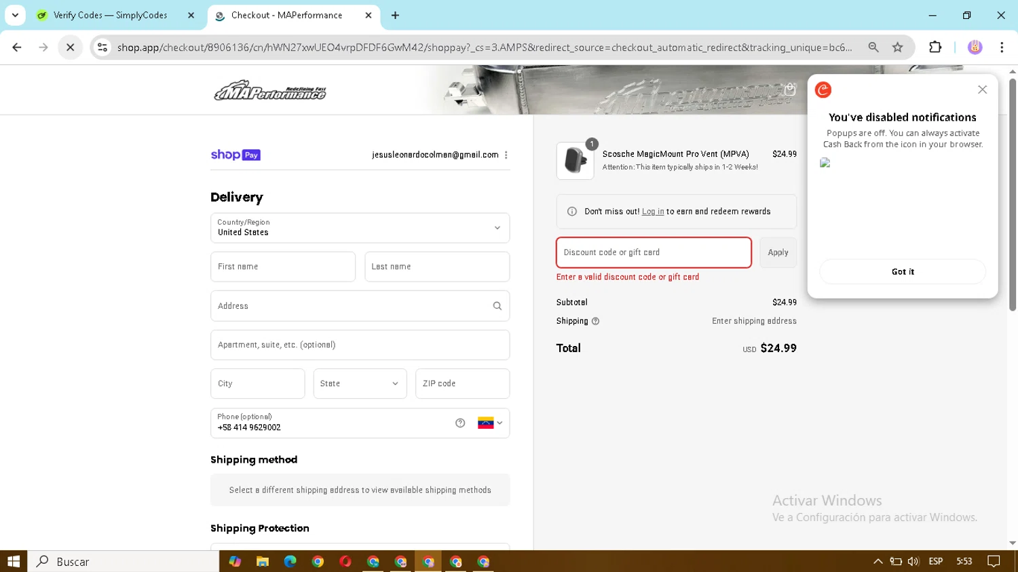Image resolution: width=1018 pixels, height=572 pixels.
Task: Open the Chrome profile avatar
Action: pyautogui.click(x=975, y=47)
